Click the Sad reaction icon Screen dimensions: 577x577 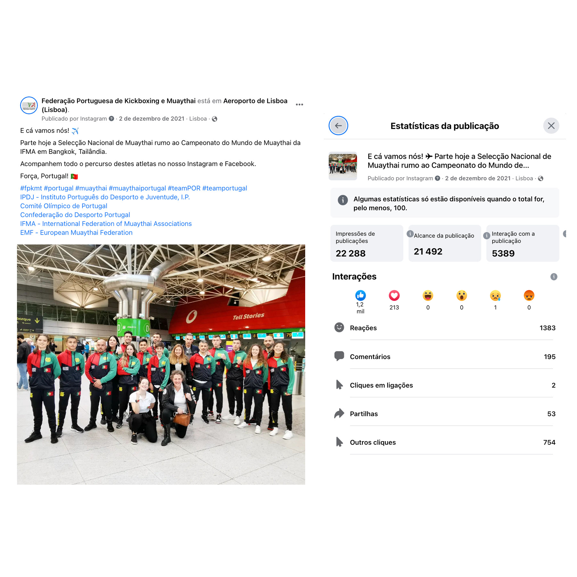[495, 295]
